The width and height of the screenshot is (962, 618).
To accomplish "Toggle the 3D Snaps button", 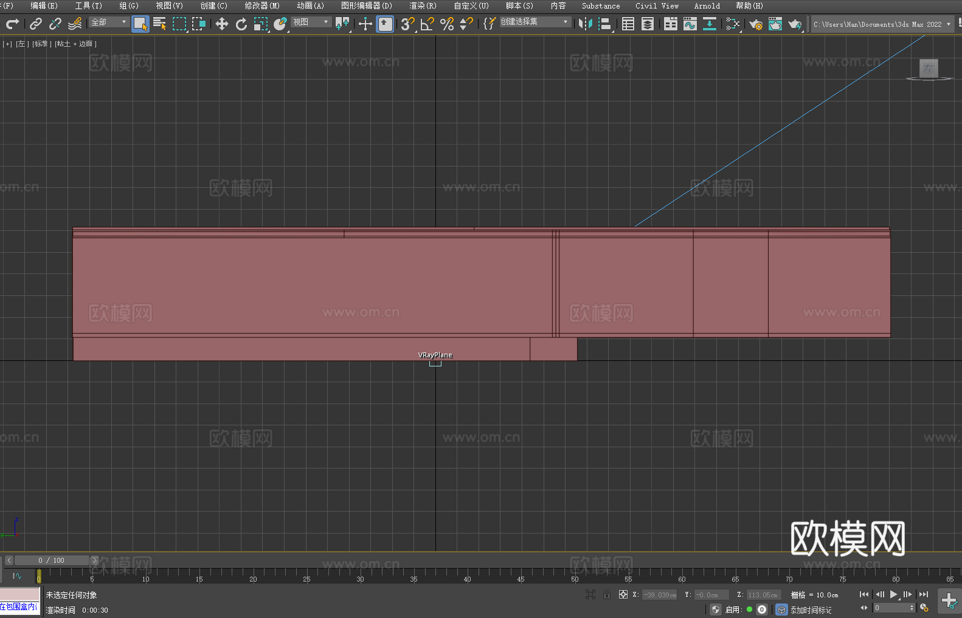I will coord(408,24).
